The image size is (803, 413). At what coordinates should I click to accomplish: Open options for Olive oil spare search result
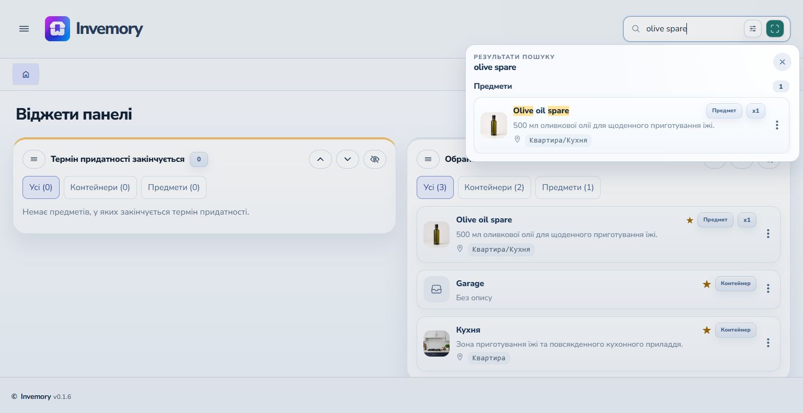777,125
